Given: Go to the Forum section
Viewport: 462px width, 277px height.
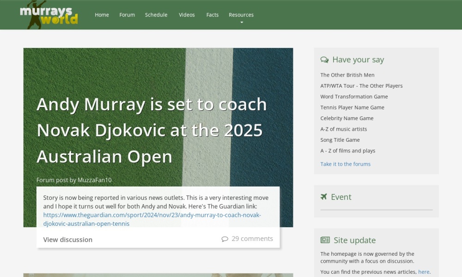Looking at the screenshot, I should (127, 15).
